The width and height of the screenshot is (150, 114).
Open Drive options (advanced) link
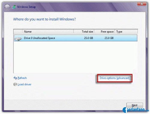tap(115, 78)
